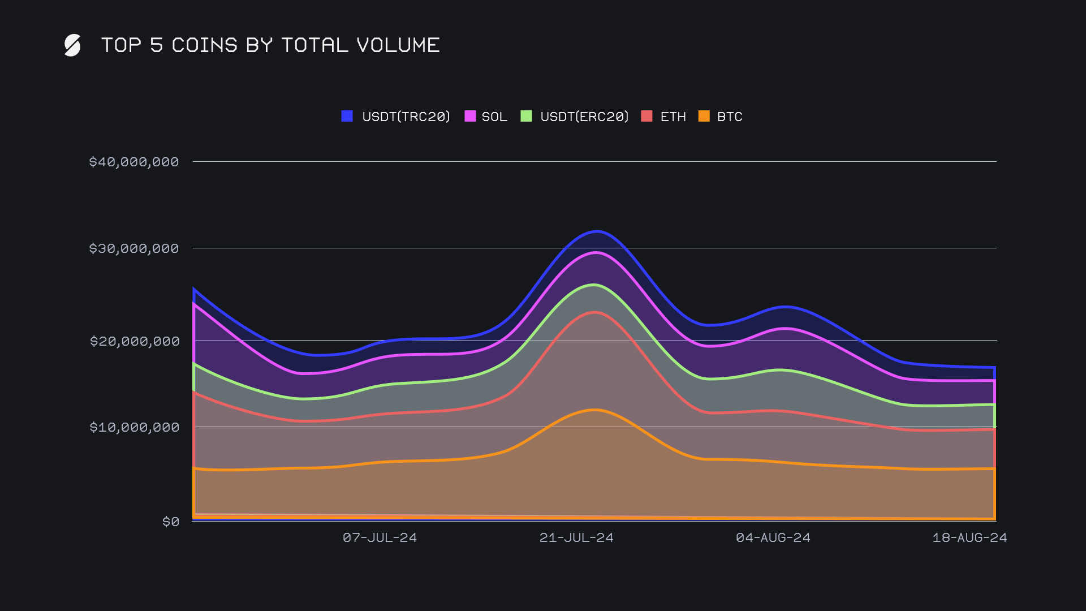Viewport: 1086px width, 611px height.
Task: Toggle the SOL series label
Action: tap(494, 117)
